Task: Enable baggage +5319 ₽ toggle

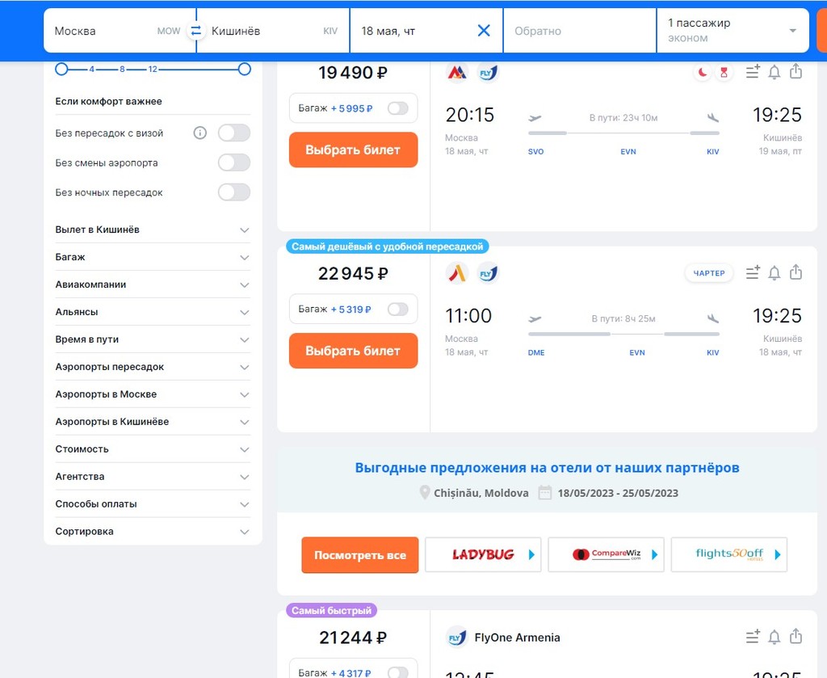Action: (x=397, y=310)
